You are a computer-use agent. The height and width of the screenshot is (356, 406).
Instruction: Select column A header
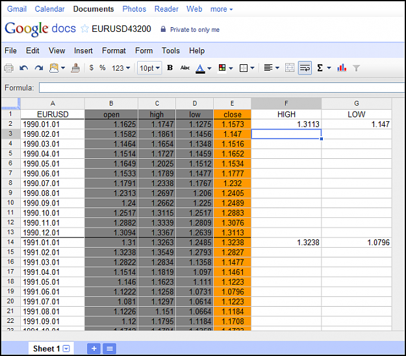click(53, 103)
